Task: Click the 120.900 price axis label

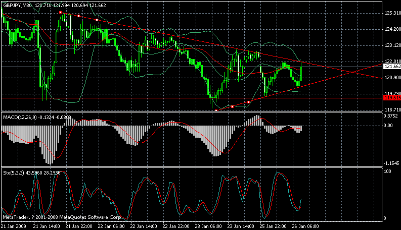Action: point(392,78)
